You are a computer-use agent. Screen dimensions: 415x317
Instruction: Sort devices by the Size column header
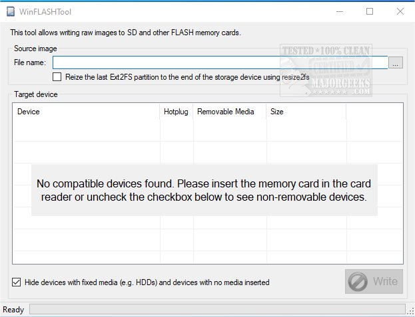coord(306,112)
